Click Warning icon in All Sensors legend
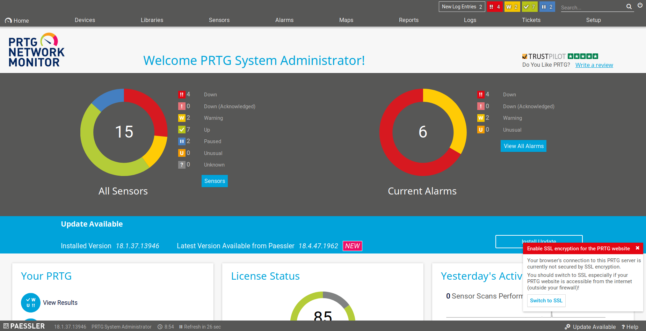Screen dimensions: 646x331 pyautogui.click(x=182, y=118)
